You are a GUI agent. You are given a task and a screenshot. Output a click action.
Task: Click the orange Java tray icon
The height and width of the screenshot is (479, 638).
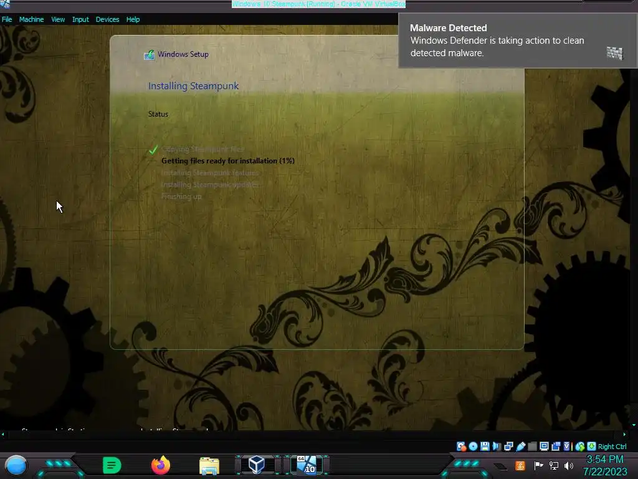[x=520, y=465]
